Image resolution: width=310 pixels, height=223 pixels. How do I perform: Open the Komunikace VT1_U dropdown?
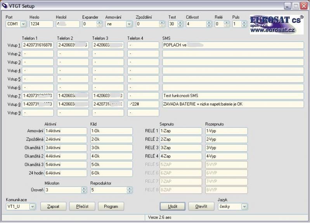(32, 206)
